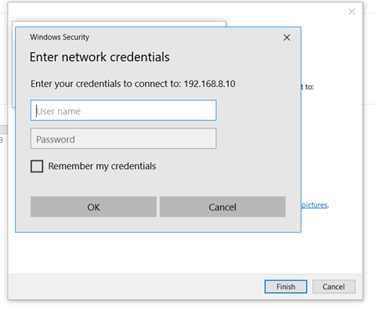Image resolution: width=376 pixels, height=314 pixels.
Task: Click the partially hidden white panel behind dialog
Action: (119, 24)
